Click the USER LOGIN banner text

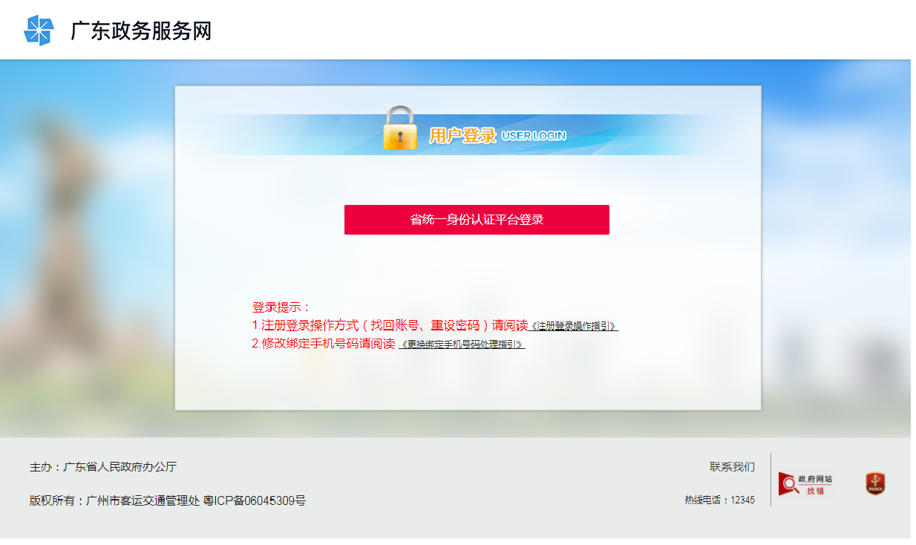click(x=534, y=136)
